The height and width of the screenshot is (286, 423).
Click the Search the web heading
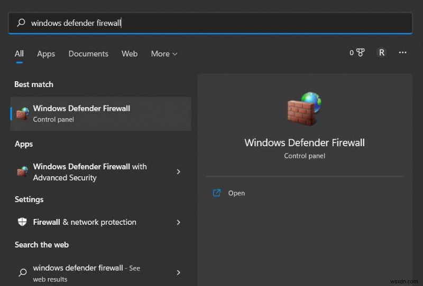tap(42, 244)
